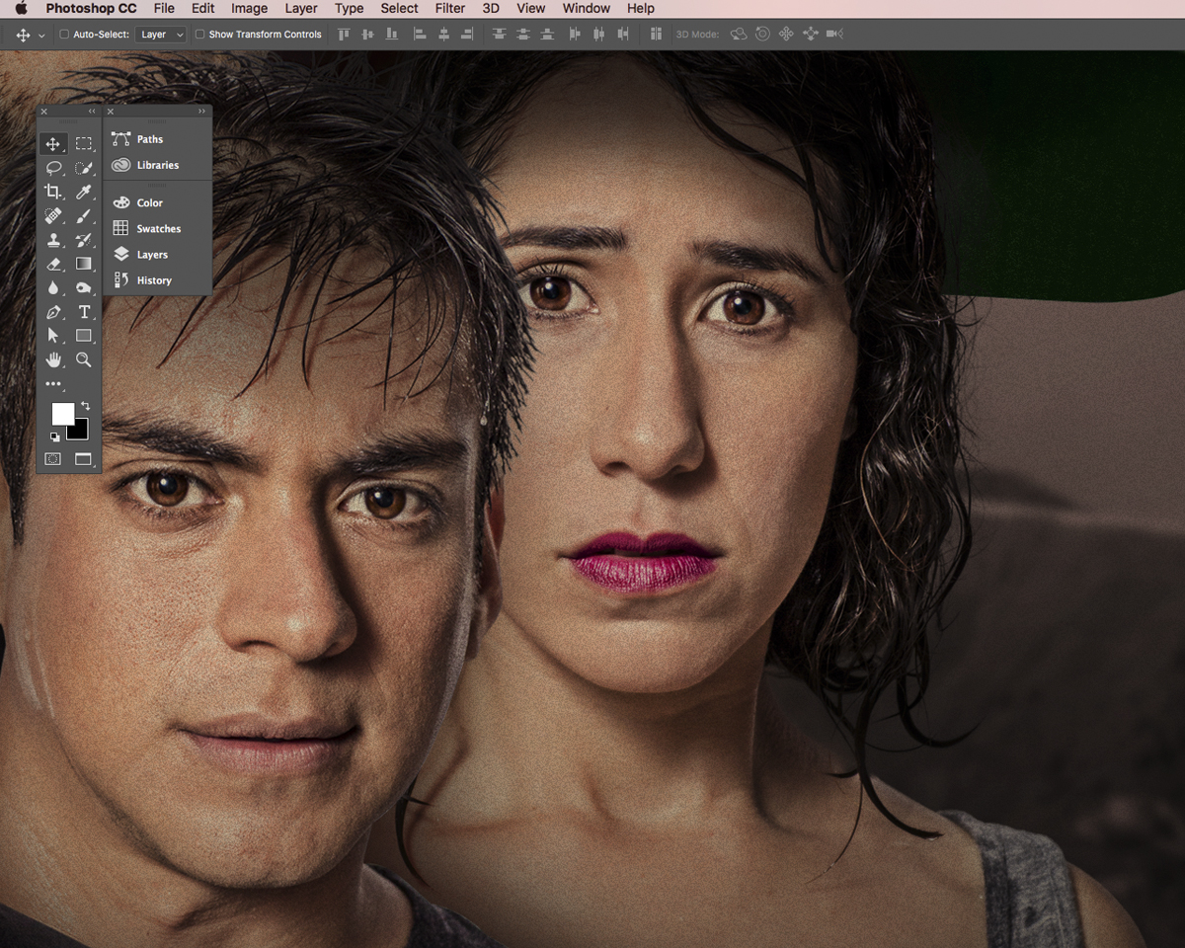Close the toolbox panel
This screenshot has width=1185, height=948.
(x=44, y=112)
